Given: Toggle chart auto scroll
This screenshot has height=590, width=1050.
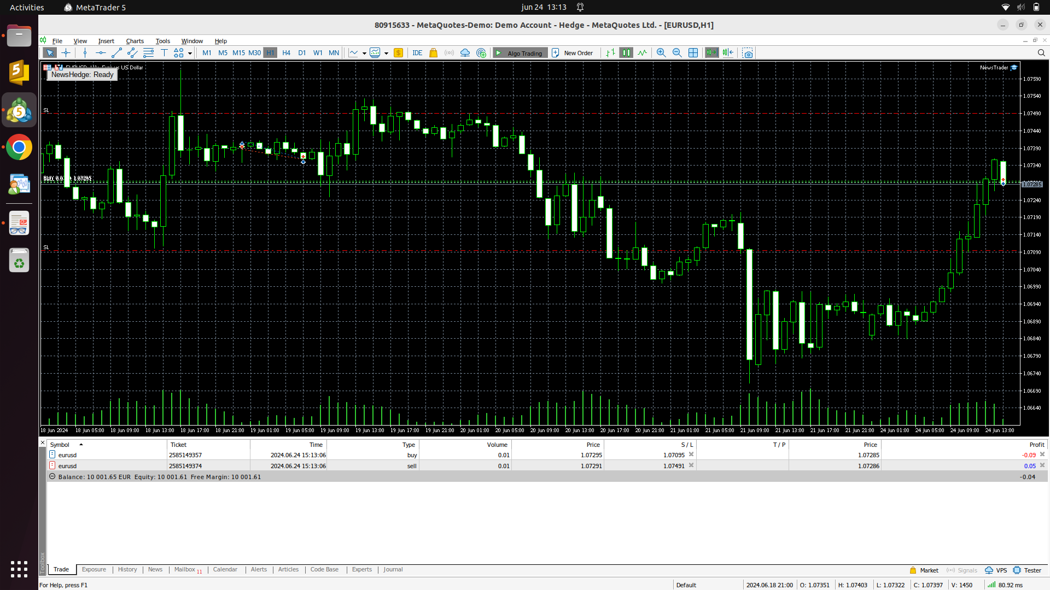Looking at the screenshot, I should [711, 53].
